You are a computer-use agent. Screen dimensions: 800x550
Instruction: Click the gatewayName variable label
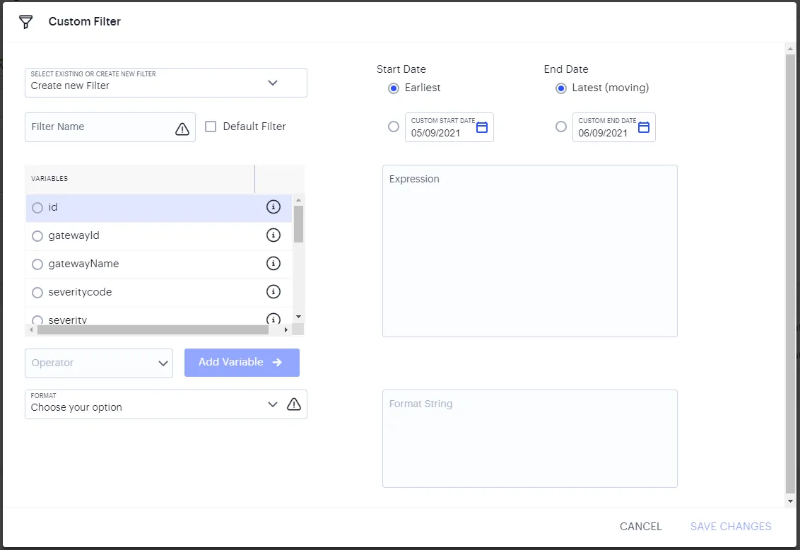tap(83, 264)
